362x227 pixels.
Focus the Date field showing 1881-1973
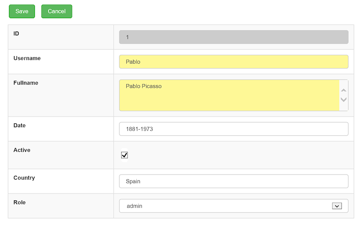[x=233, y=129]
